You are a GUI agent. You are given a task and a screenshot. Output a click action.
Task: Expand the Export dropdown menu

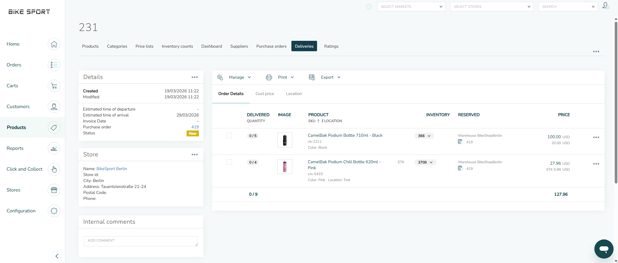(x=330, y=77)
